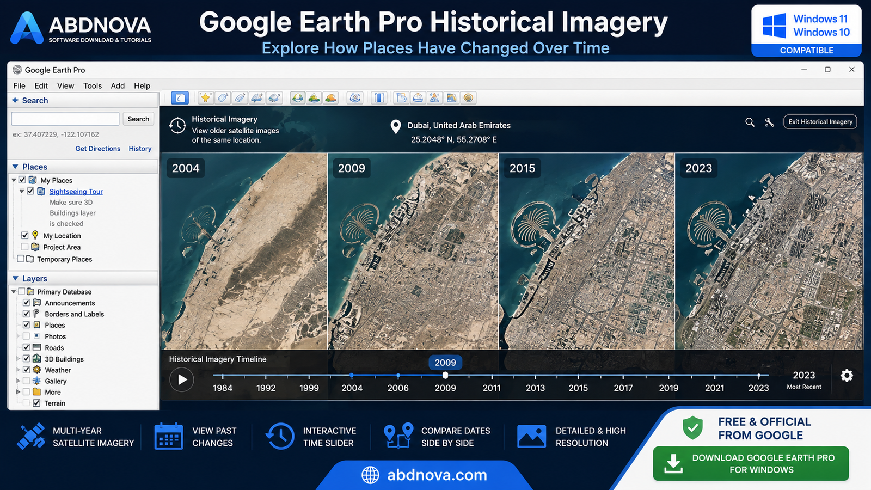Click the magnifier icon in the Historical Imagery bar
Image resolution: width=871 pixels, height=490 pixels.
click(750, 122)
